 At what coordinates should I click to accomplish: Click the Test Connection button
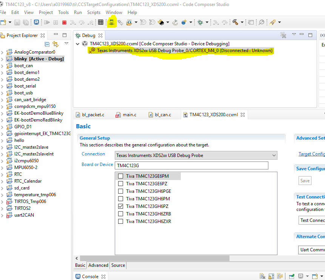(312, 220)
